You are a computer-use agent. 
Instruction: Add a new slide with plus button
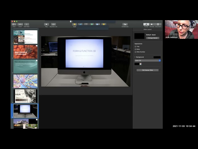pyautogui.click(x=27, y=24)
